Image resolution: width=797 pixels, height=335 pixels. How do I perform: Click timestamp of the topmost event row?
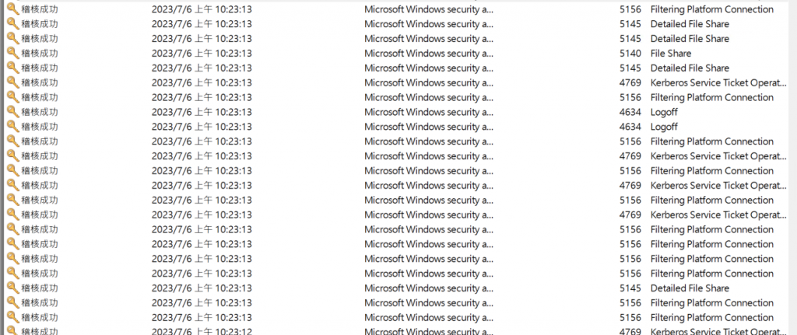(202, 9)
